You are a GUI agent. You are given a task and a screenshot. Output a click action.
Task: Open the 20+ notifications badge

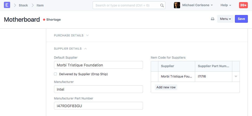[243, 5]
